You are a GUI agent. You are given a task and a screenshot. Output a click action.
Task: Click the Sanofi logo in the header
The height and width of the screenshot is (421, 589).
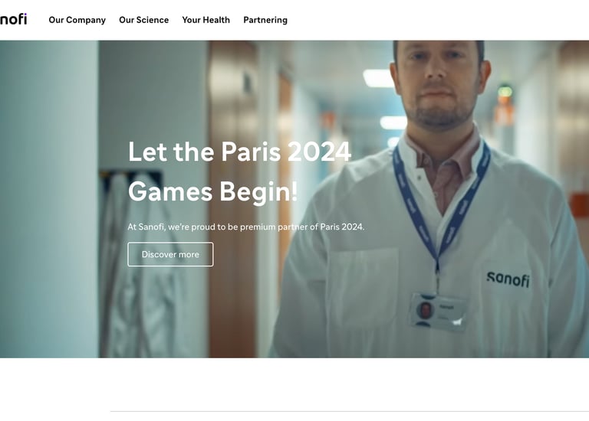point(13,19)
